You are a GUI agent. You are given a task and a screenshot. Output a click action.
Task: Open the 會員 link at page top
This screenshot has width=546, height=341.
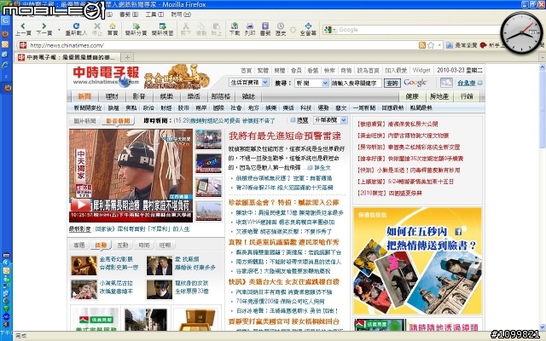[296, 70]
